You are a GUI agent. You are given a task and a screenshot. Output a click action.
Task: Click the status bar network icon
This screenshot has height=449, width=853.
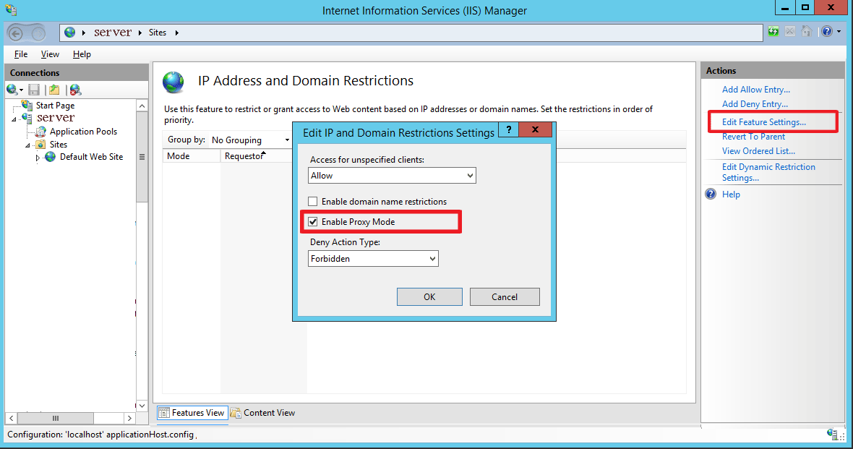[832, 434]
